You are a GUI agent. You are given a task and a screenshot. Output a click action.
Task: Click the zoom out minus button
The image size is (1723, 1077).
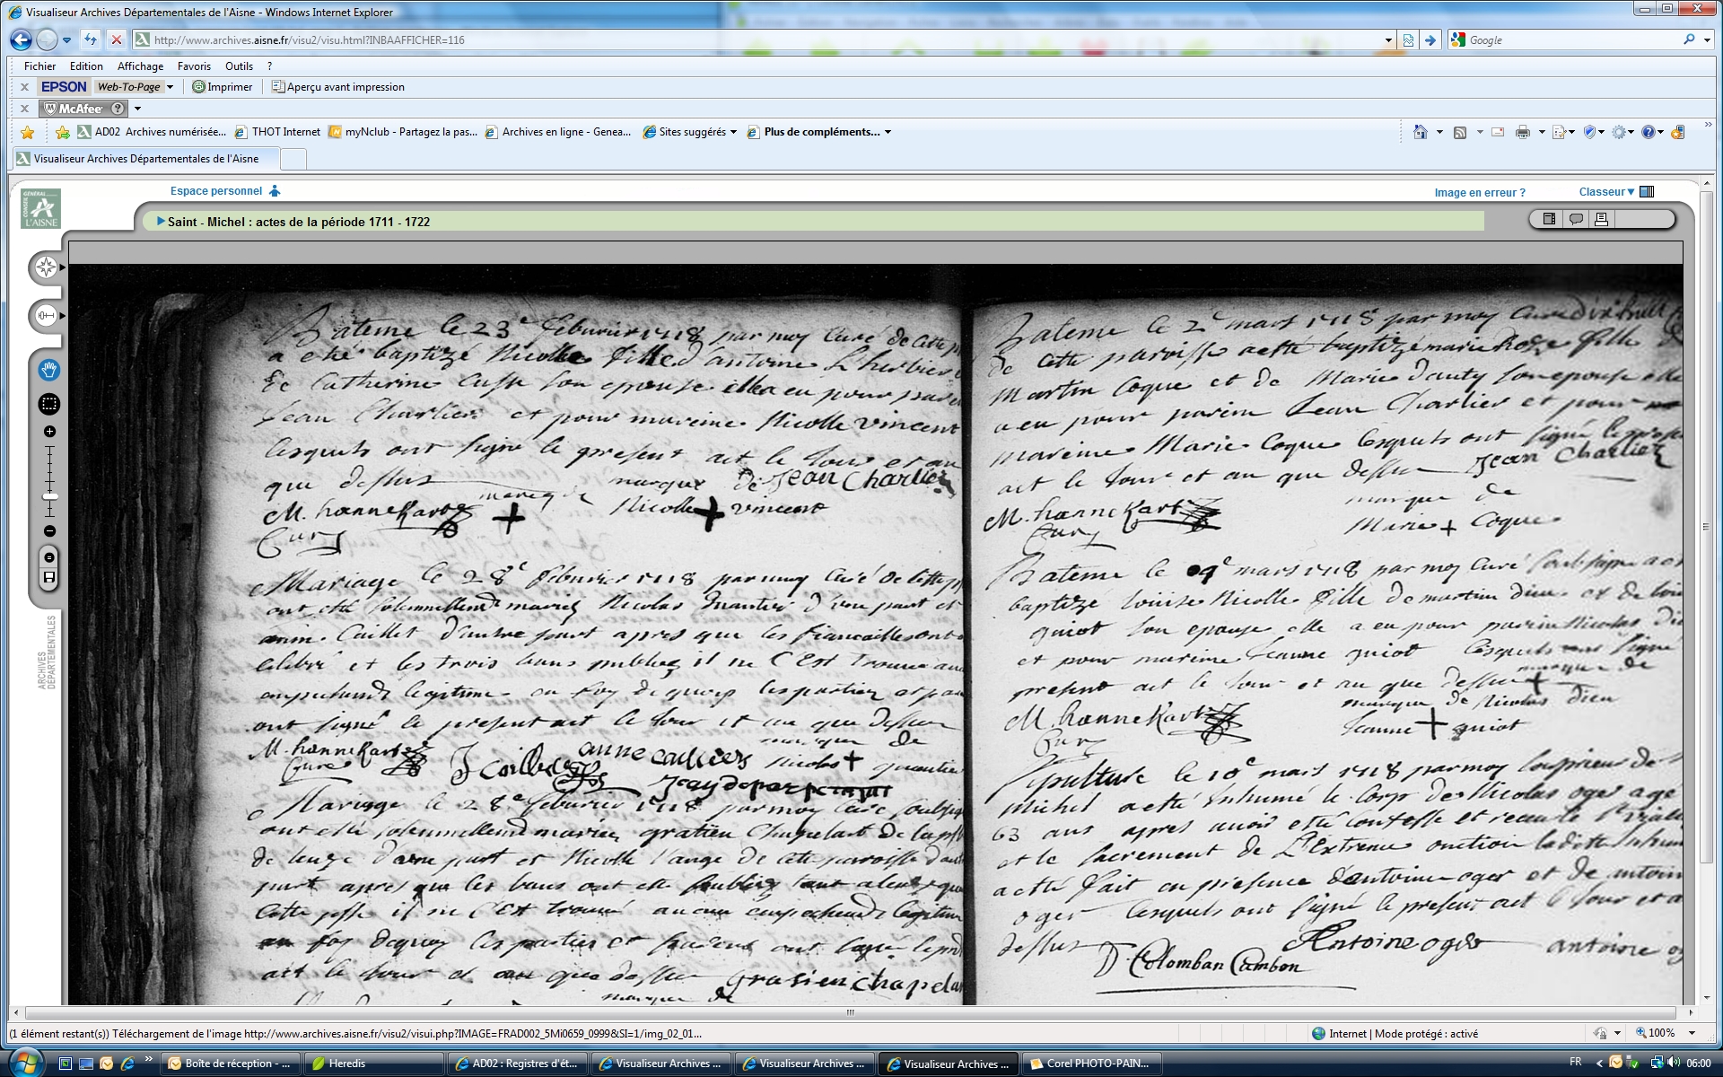[49, 531]
